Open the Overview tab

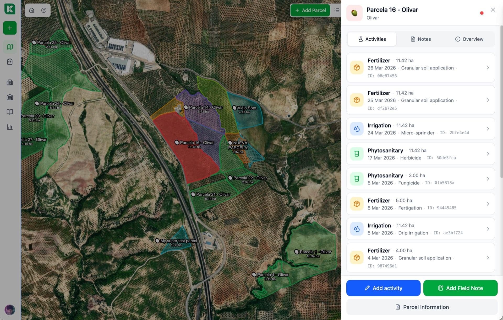(469, 39)
